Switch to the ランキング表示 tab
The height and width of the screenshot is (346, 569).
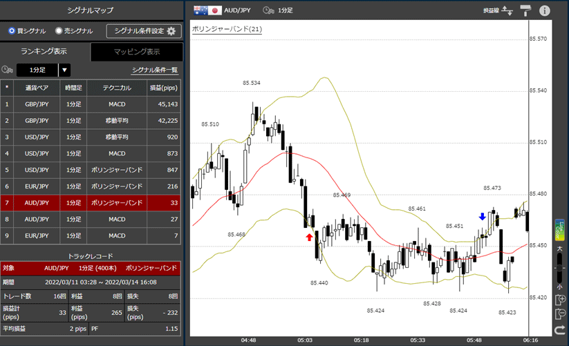tap(44, 52)
